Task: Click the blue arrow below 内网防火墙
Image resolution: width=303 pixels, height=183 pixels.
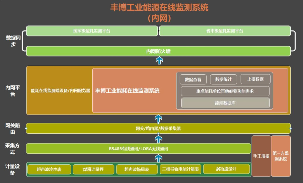Action: (160, 61)
